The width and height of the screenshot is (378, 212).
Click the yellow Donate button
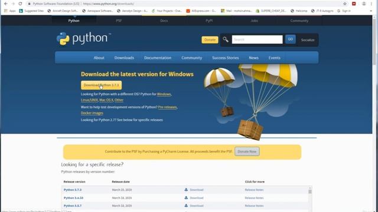(x=210, y=39)
